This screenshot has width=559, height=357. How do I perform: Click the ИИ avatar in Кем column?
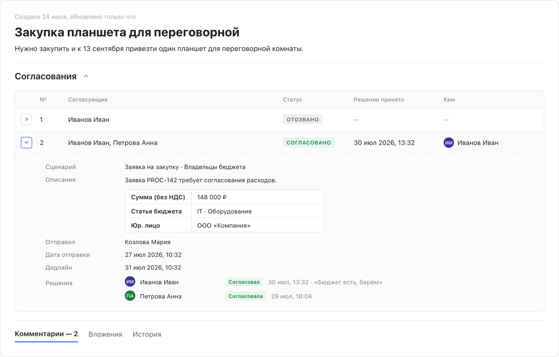tap(449, 143)
